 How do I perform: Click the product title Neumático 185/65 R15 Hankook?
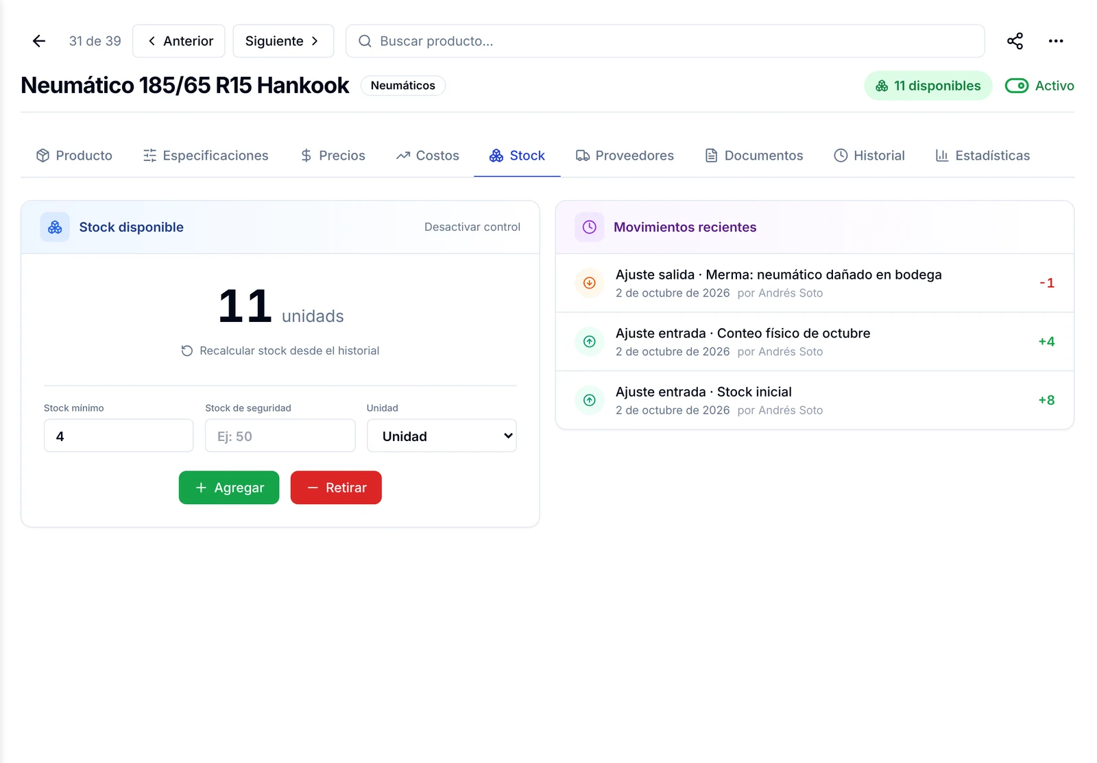tap(185, 86)
